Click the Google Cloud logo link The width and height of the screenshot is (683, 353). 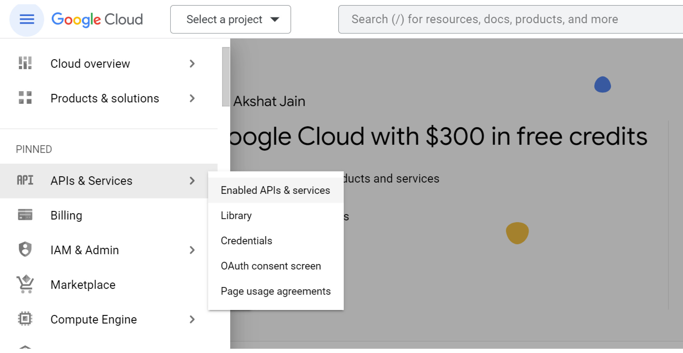[x=97, y=19]
